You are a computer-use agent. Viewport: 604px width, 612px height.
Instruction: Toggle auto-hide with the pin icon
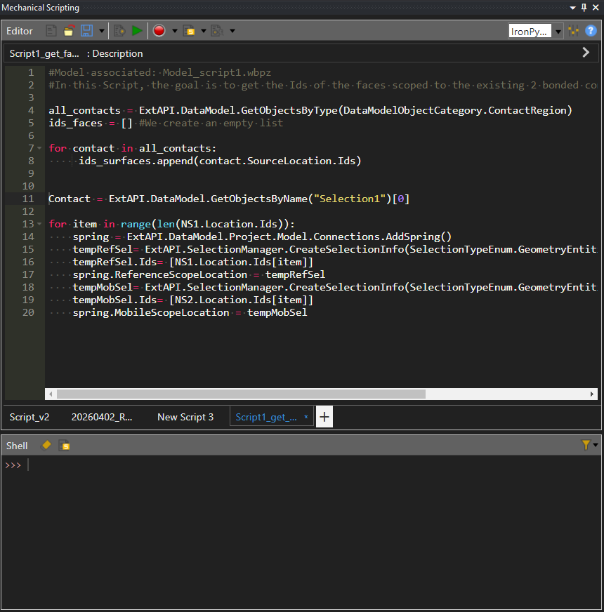pos(584,8)
